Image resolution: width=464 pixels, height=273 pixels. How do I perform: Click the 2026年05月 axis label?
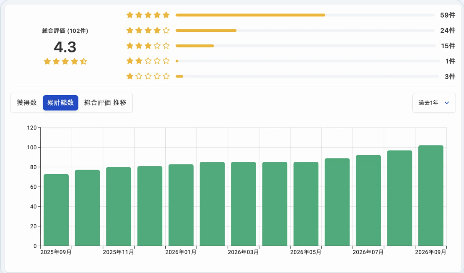306,252
